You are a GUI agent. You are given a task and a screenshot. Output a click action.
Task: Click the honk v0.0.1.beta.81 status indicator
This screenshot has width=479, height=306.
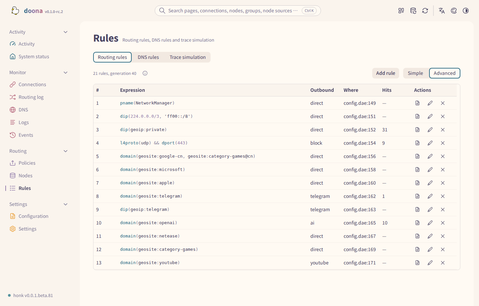31,295
